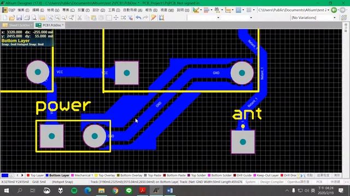Open the grid settings dropdown icon

pos(250,10)
